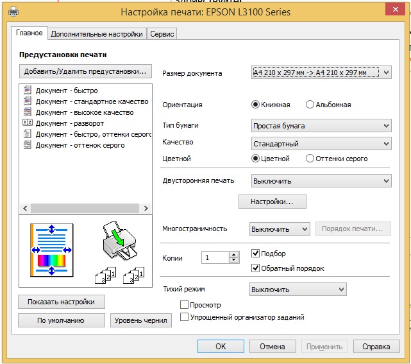
Task: Select "Документ - оттенок серого" preset text
Action: (x=80, y=145)
